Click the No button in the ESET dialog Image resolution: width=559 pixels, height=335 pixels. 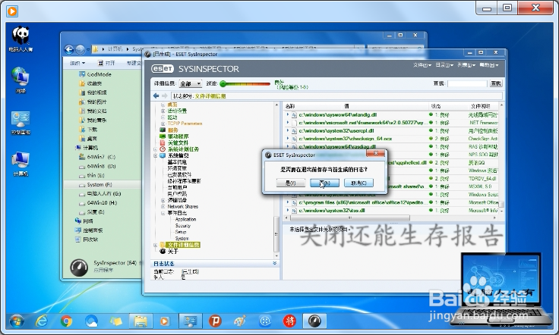point(325,183)
